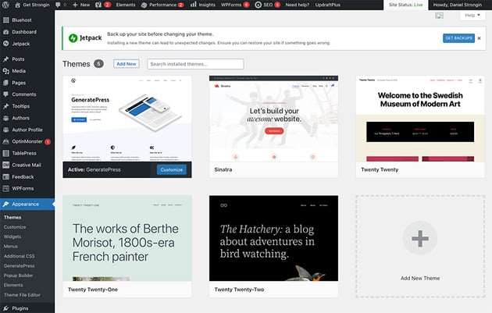The height and width of the screenshot is (313, 492).
Task: Click the Get Backups button
Action: click(x=458, y=38)
